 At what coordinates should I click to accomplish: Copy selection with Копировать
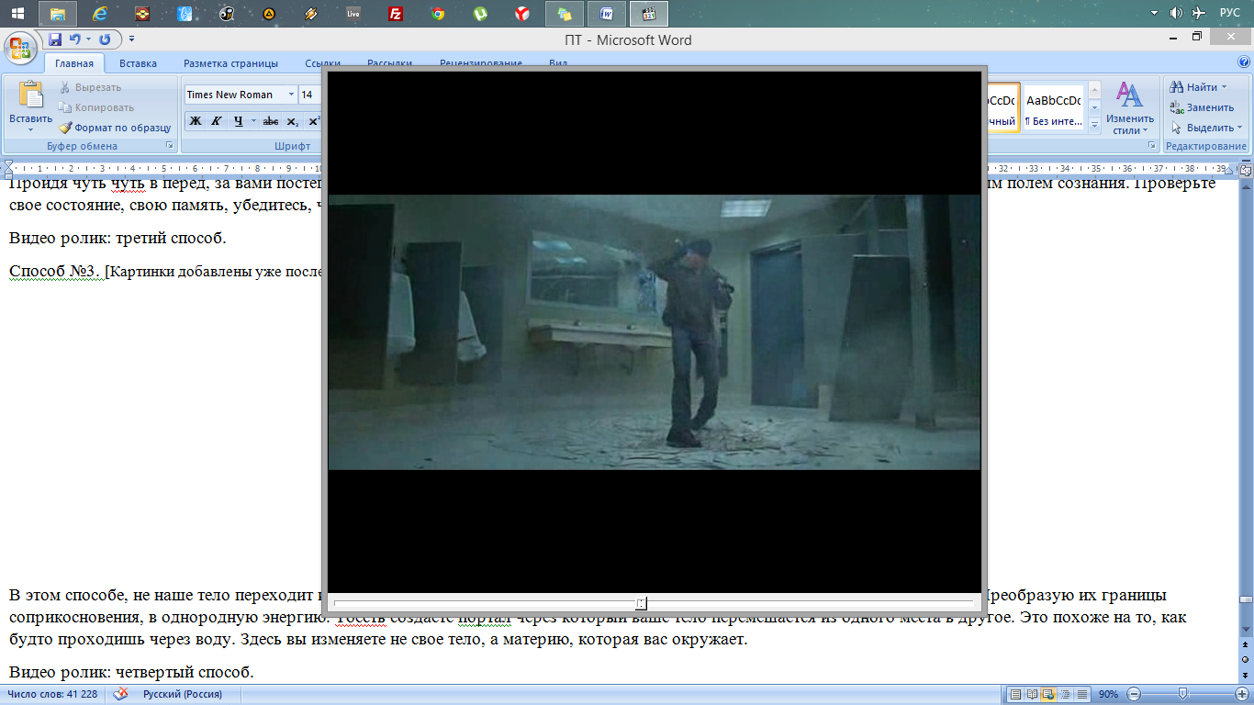click(96, 107)
